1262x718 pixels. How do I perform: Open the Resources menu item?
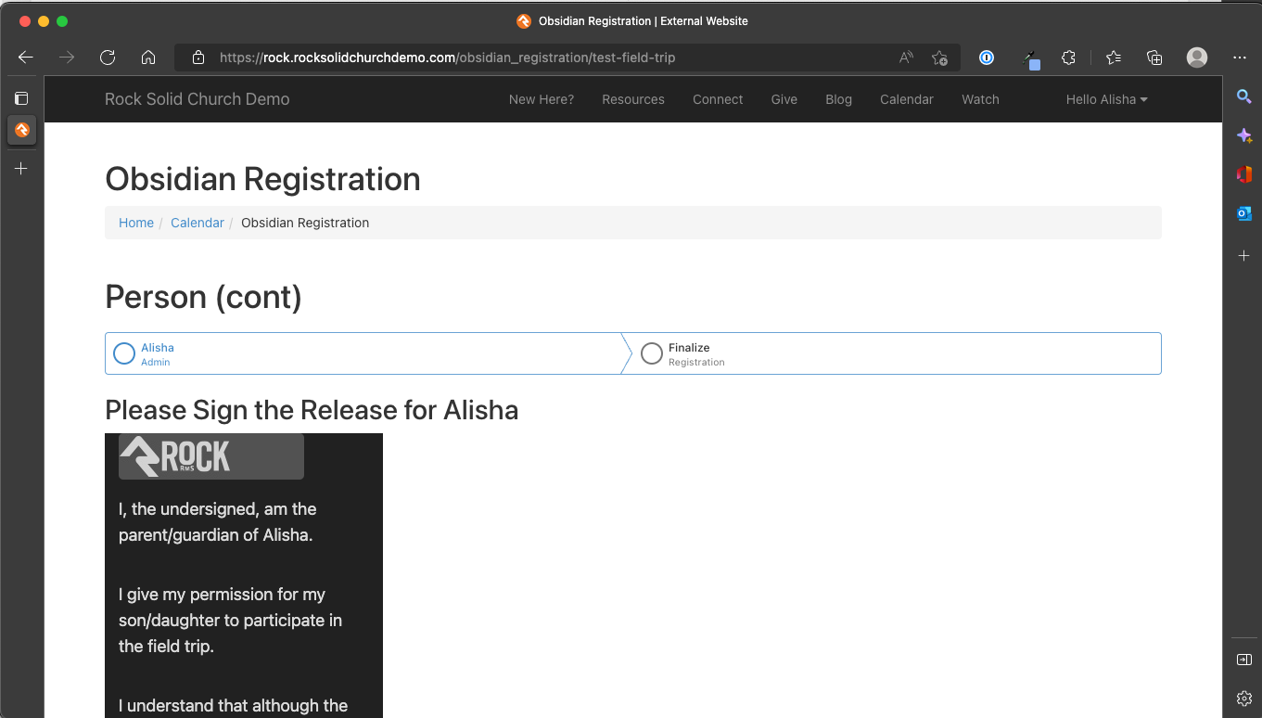633,99
